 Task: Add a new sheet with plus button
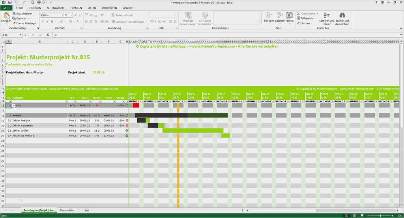[87, 210]
